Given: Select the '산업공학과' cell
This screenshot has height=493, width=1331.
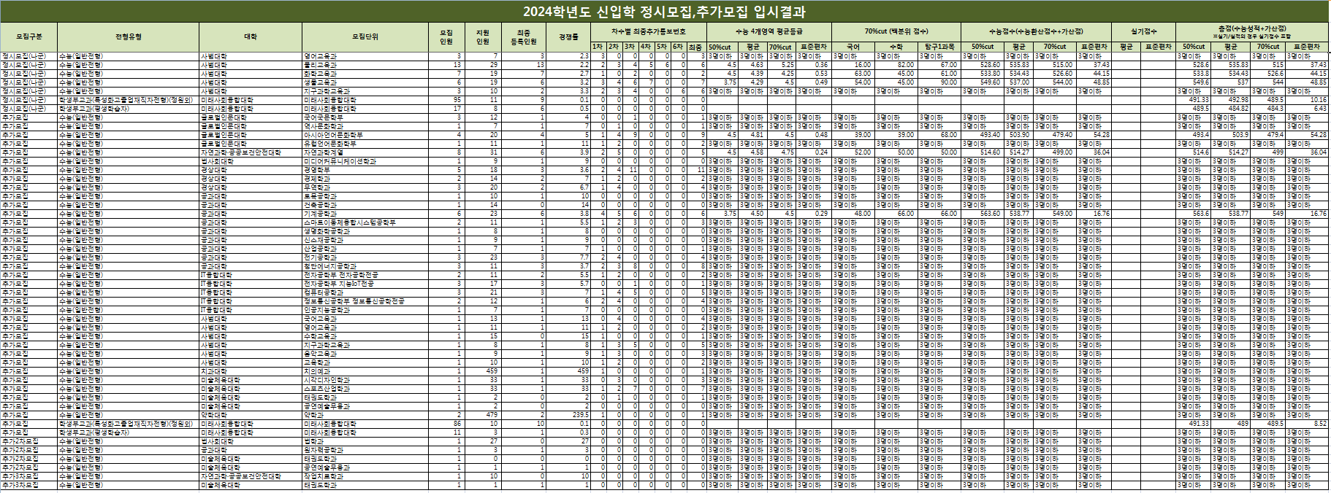Looking at the screenshot, I should (365, 249).
